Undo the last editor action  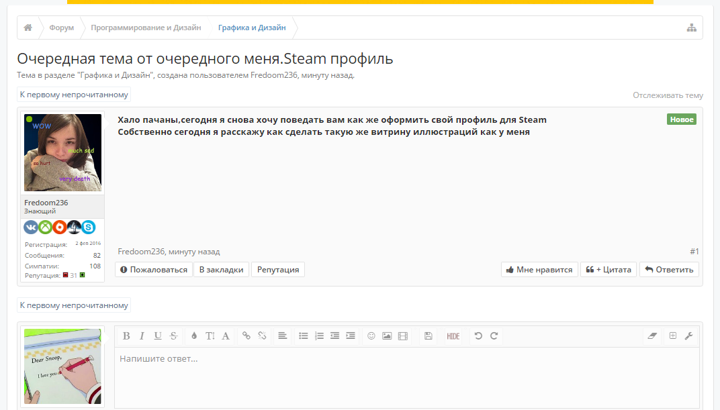pyautogui.click(x=478, y=336)
